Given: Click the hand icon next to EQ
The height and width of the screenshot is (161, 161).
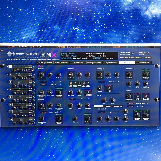Looking at the screenshot, I should (x=100, y=95).
